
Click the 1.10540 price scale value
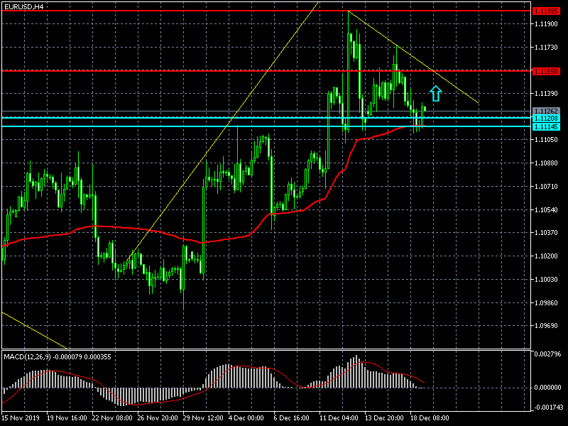[x=546, y=210]
